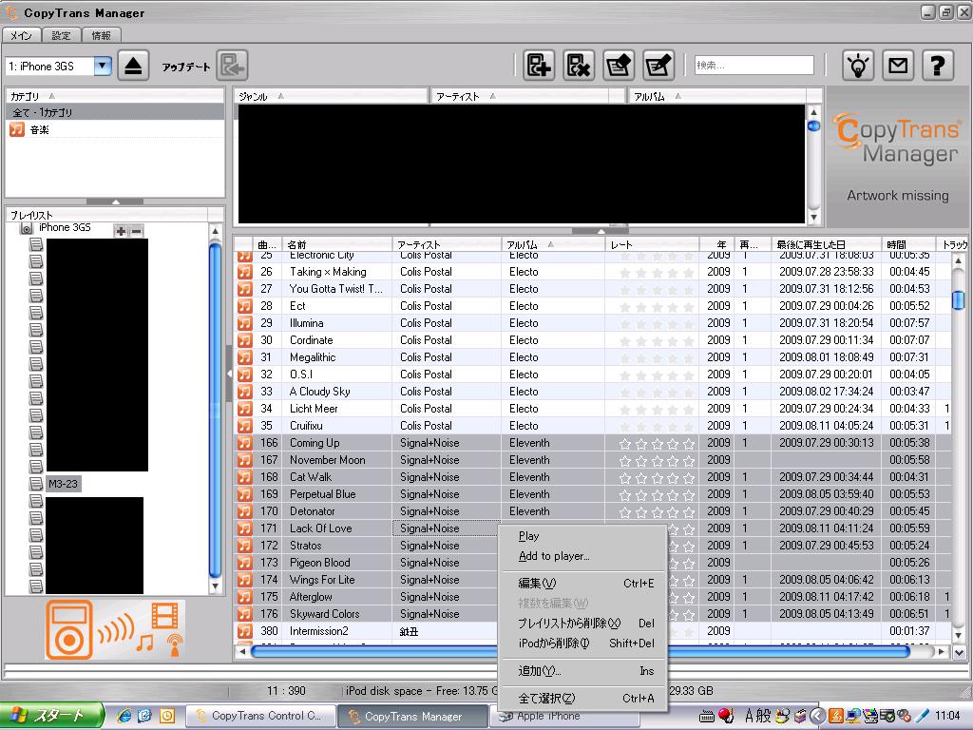Click the music icon of track Coming Up
The height and width of the screenshot is (730, 973).
[244, 443]
